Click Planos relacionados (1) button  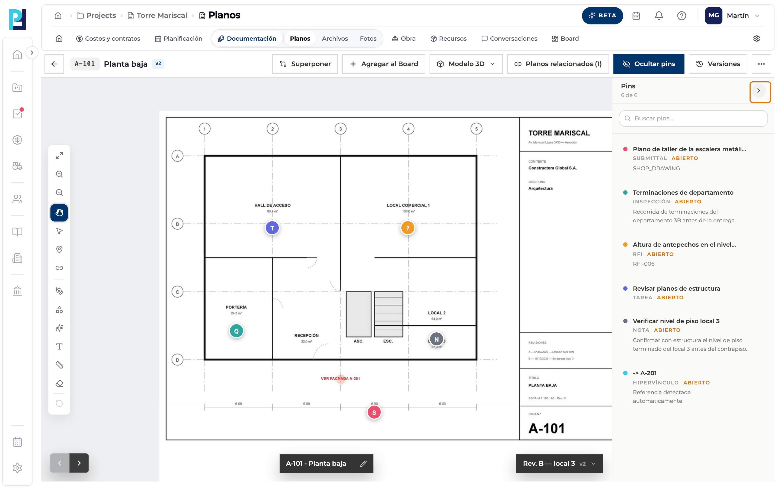coord(558,64)
